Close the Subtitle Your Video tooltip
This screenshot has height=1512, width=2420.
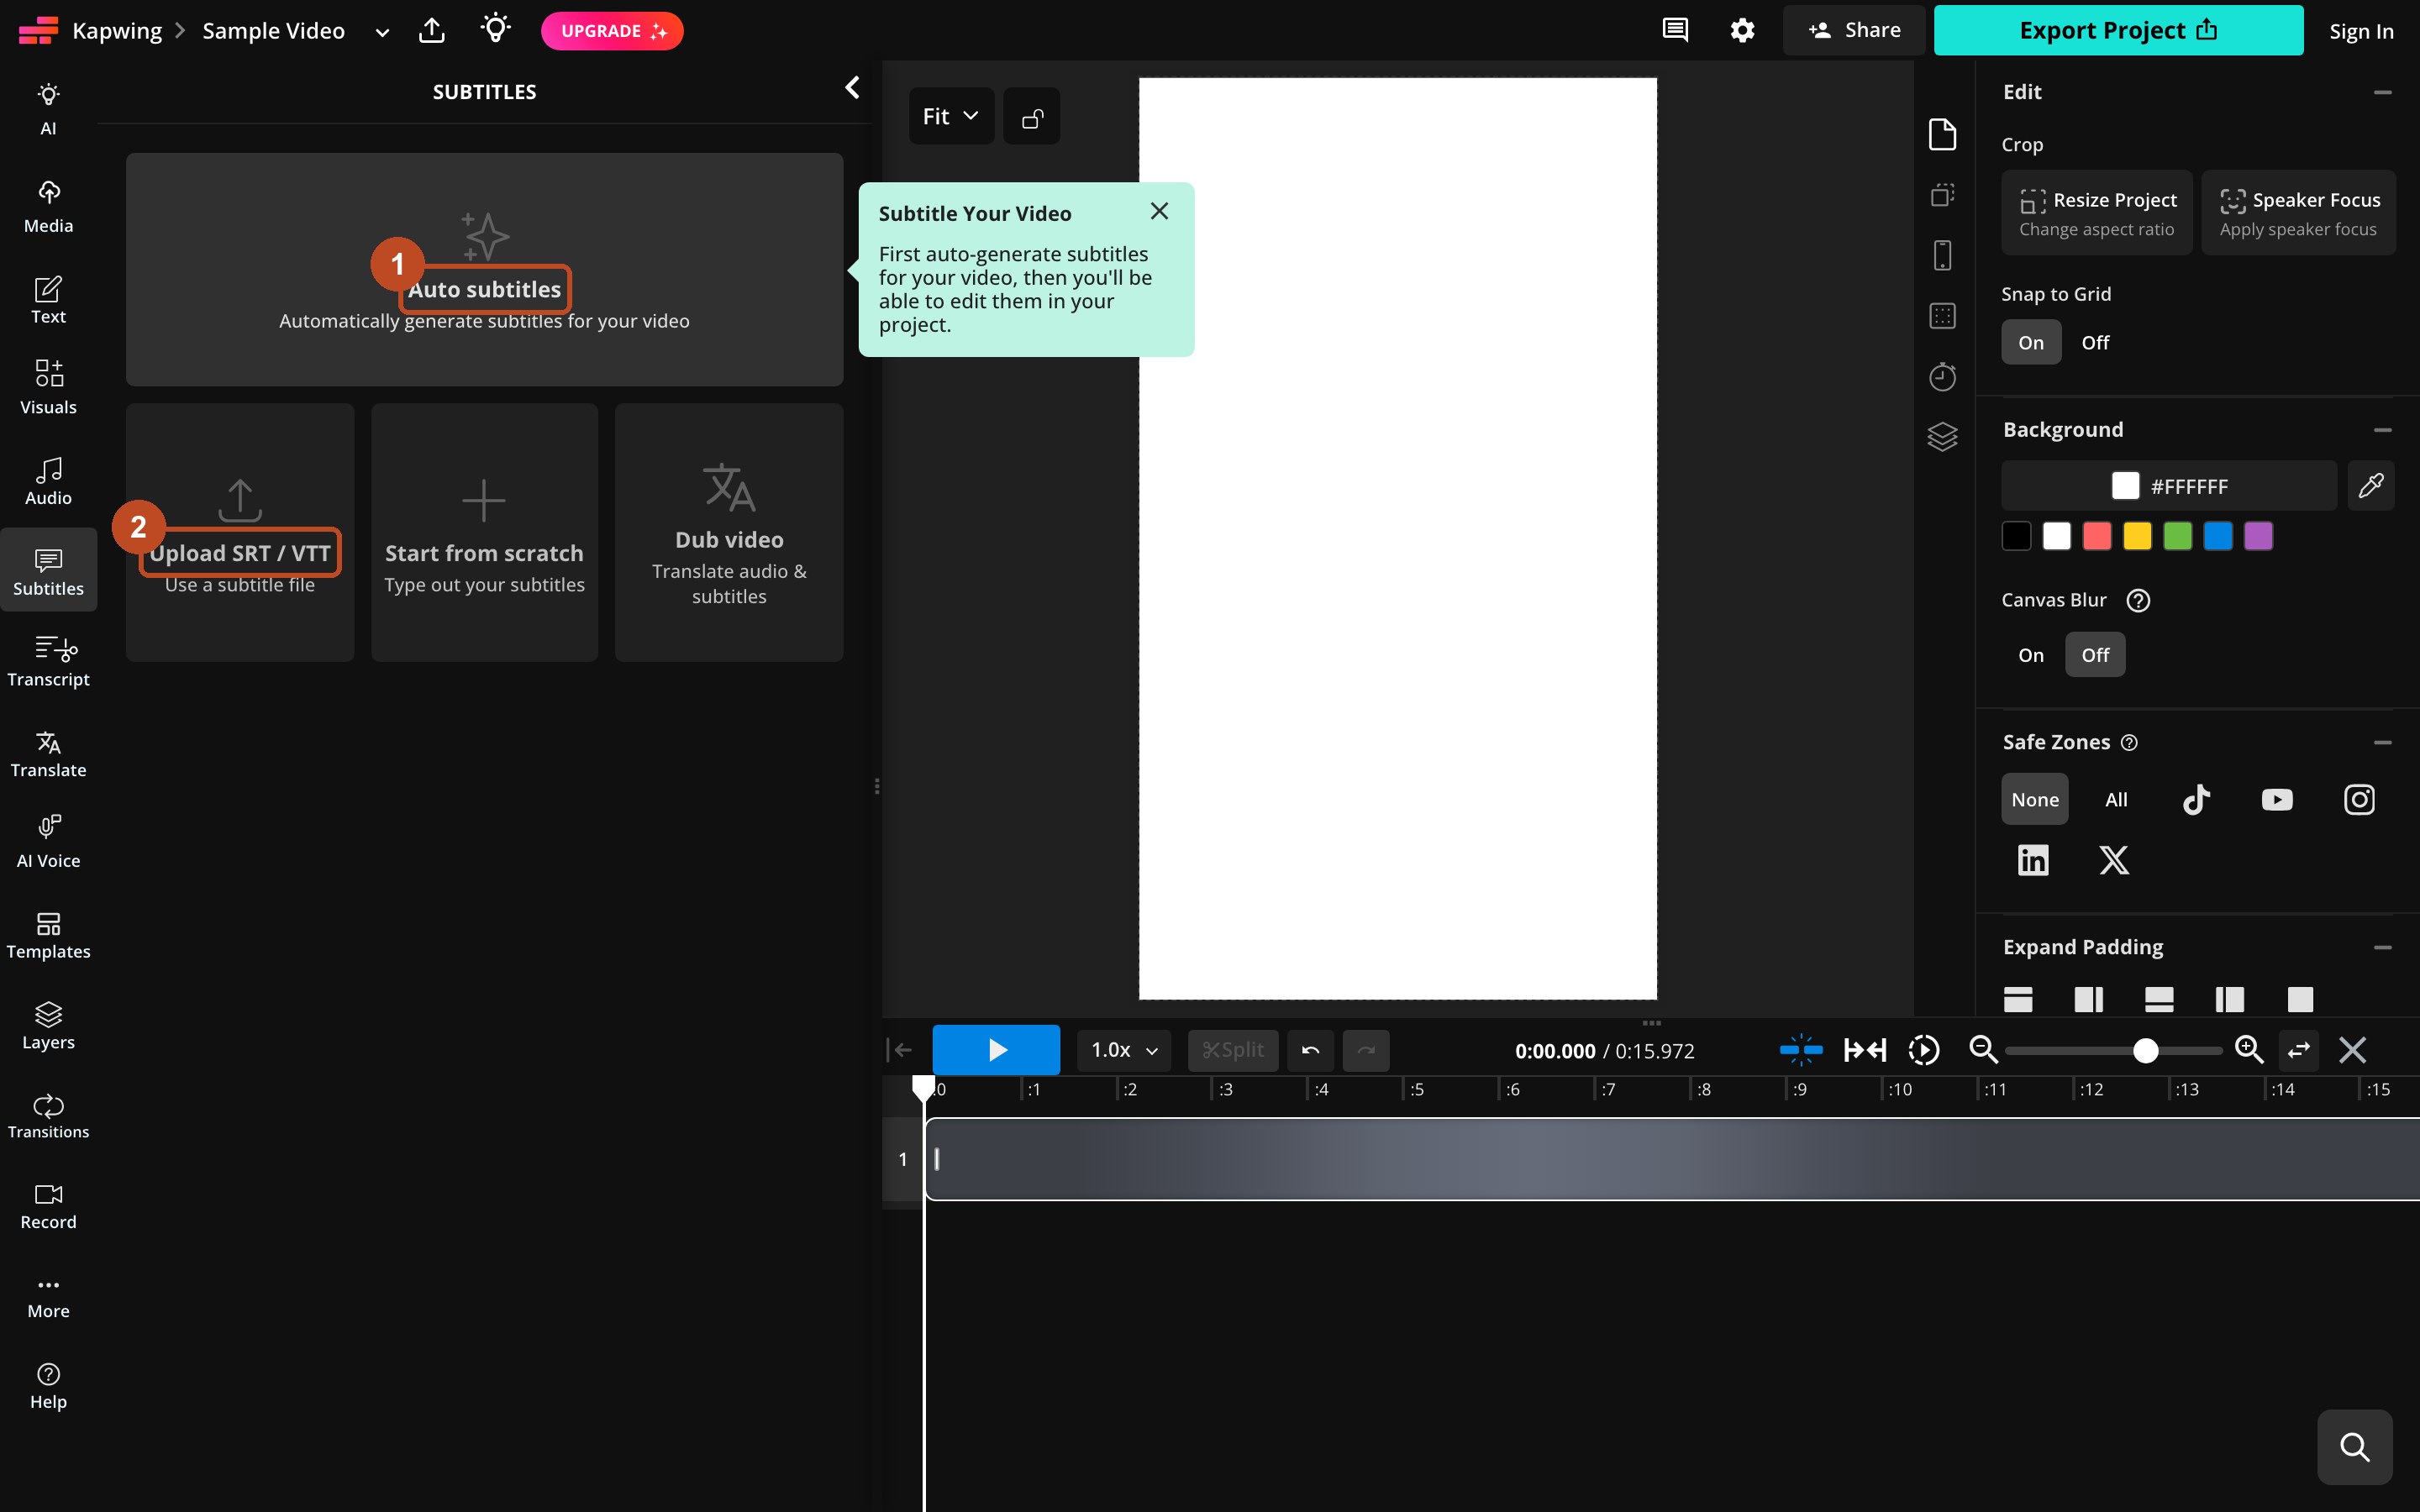click(x=1159, y=211)
